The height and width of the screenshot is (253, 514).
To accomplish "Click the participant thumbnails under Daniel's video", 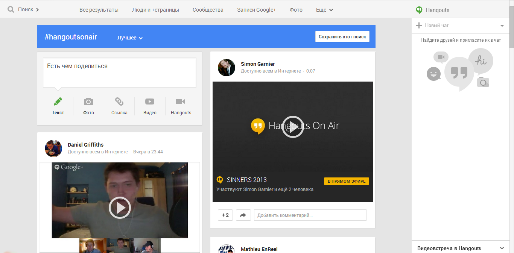I will pos(120,245).
